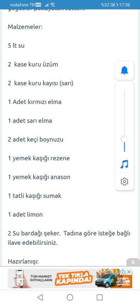Tap the Android back navigation button

click(x=40, y=297)
